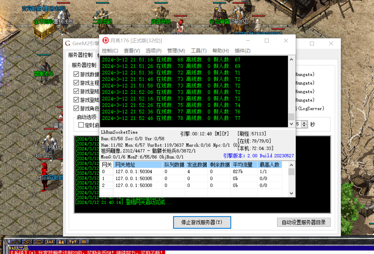Toggle 游戏登陆 checkbox directly above 游戏角色
Image resolution: width=374 pixels, height=254 pixels.
[x=76, y=100]
